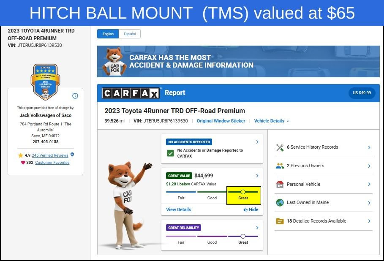Expand the Last Owned in Maine row
The height and width of the screenshot is (261, 384).
point(324,202)
